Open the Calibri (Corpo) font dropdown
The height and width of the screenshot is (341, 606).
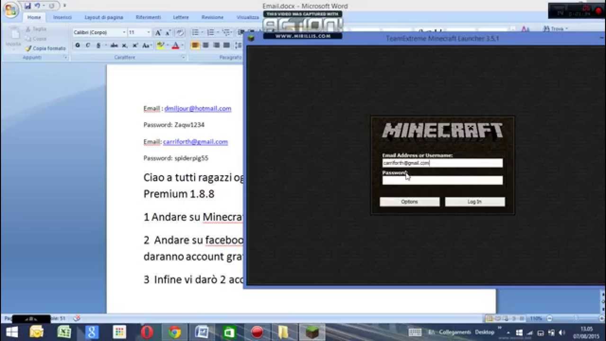point(124,33)
